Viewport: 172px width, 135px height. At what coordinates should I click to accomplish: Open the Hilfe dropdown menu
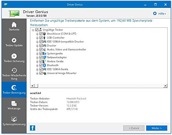[162, 14]
